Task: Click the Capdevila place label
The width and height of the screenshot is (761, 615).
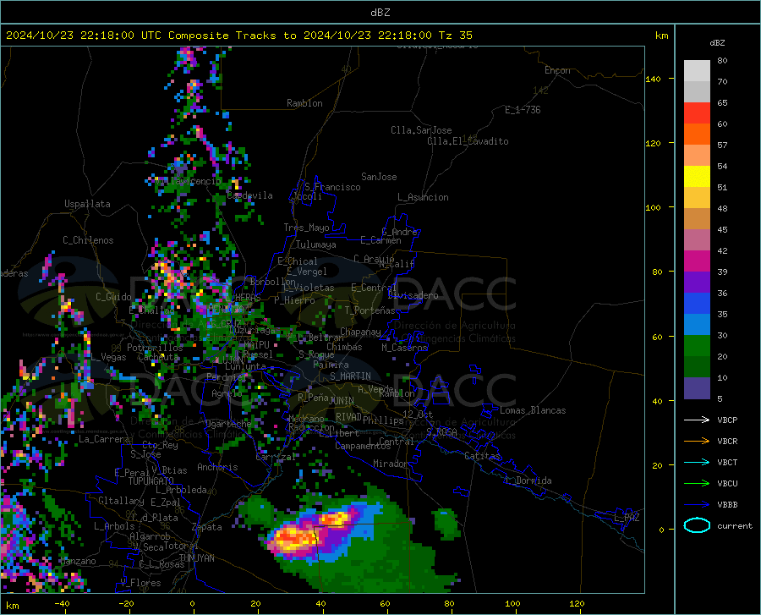Action: (x=249, y=195)
